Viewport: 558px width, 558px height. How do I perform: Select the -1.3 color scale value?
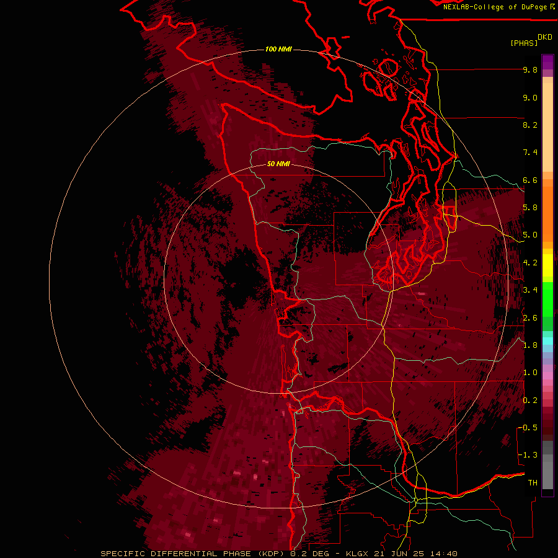coord(528,455)
